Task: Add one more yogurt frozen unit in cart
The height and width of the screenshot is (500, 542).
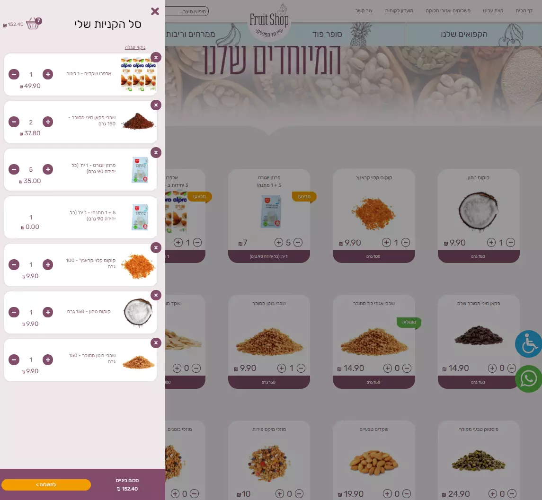Action: 48,169
